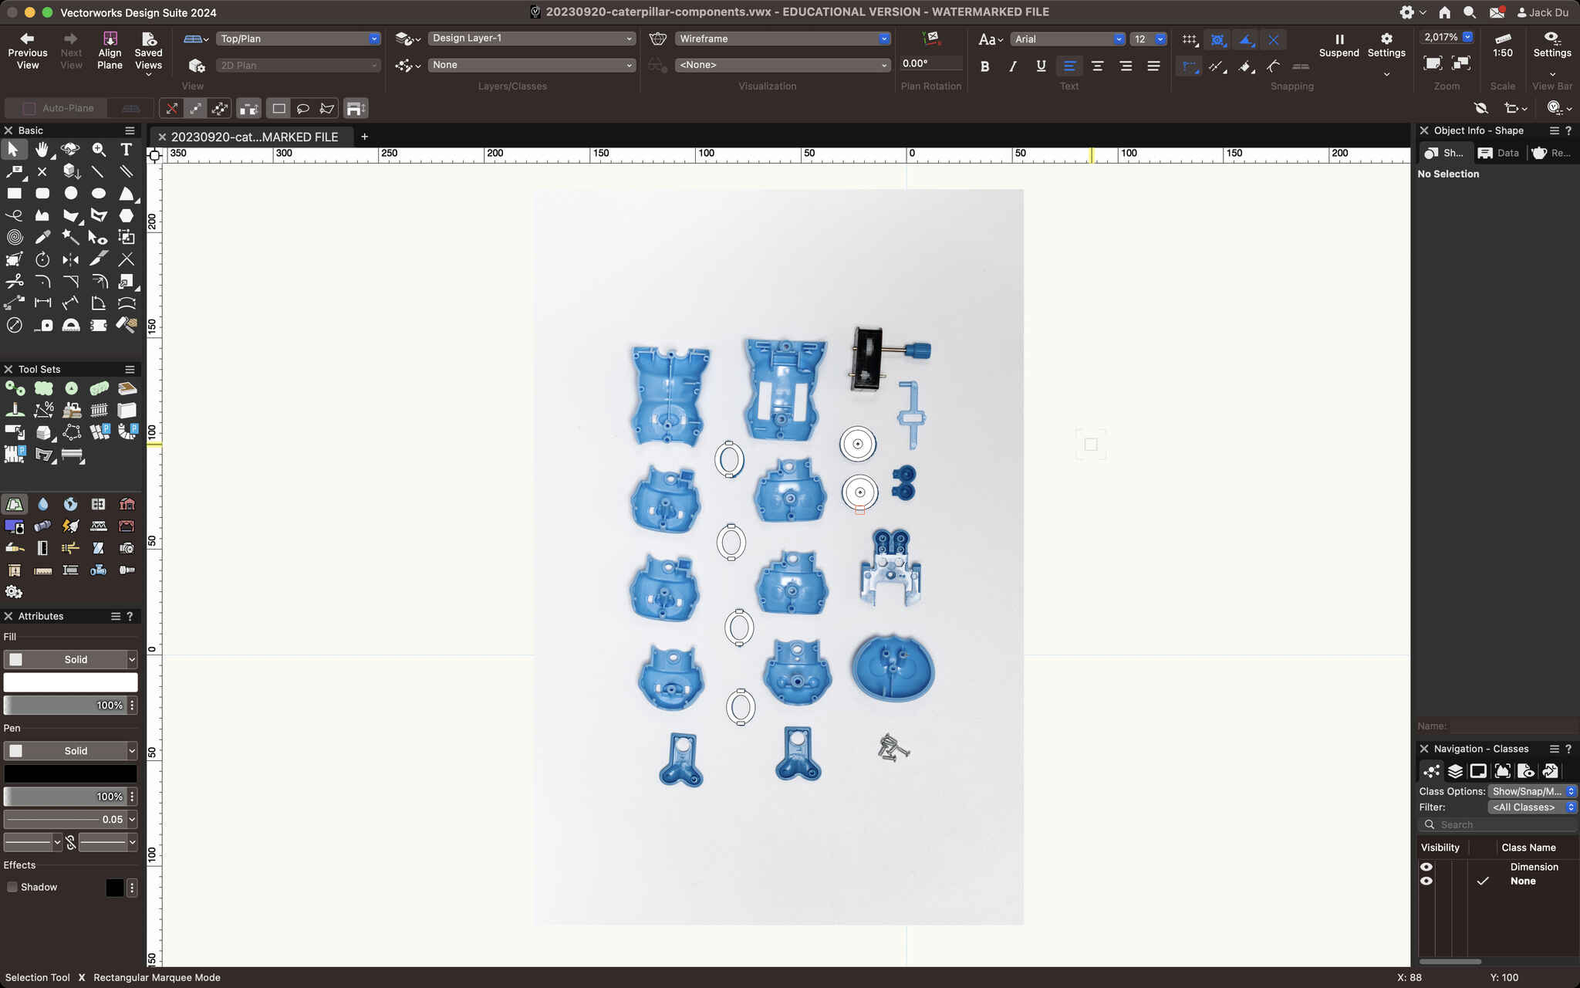Click the Suspend snapping button
This screenshot has width=1580, height=988.
[x=1339, y=46]
